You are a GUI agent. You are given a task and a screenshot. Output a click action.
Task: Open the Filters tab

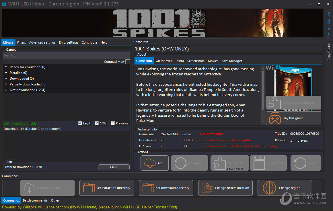22,42
